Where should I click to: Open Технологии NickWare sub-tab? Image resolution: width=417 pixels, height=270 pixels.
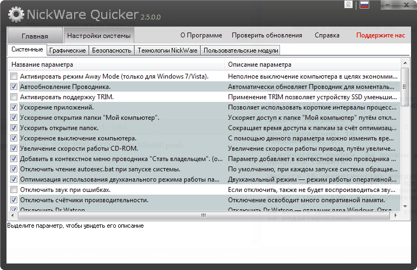point(167,50)
